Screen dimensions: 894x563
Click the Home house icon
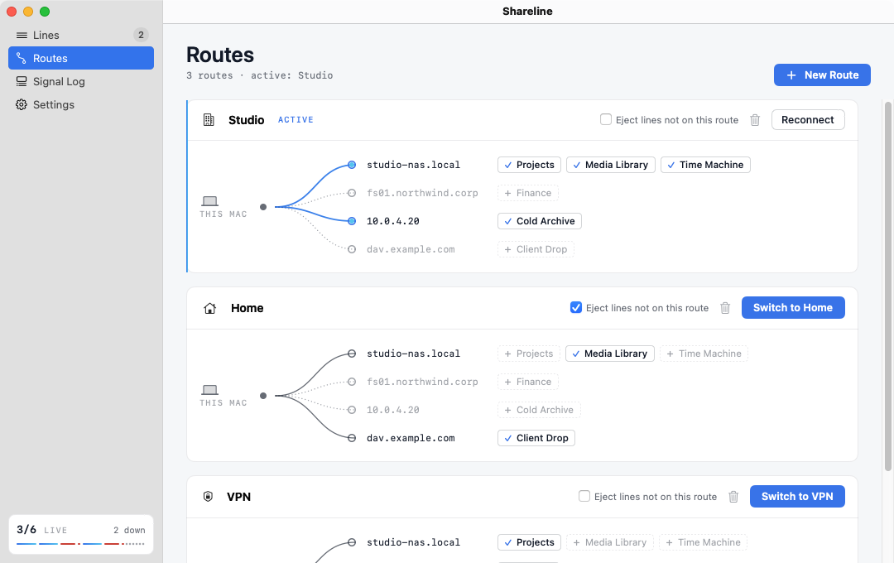coord(209,308)
